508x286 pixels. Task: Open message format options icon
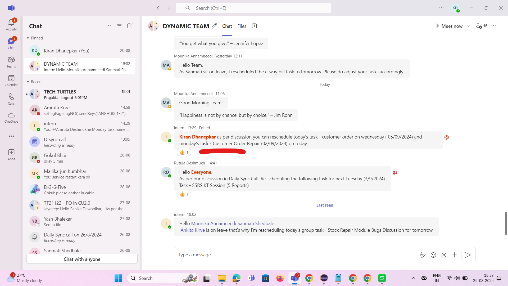pyautogui.click(x=423, y=255)
